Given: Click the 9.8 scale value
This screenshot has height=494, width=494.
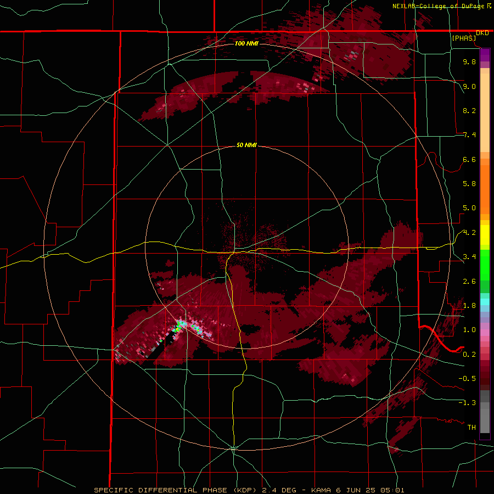Looking at the screenshot, I should (x=469, y=61).
